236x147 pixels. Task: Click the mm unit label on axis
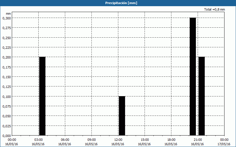point(8,14)
